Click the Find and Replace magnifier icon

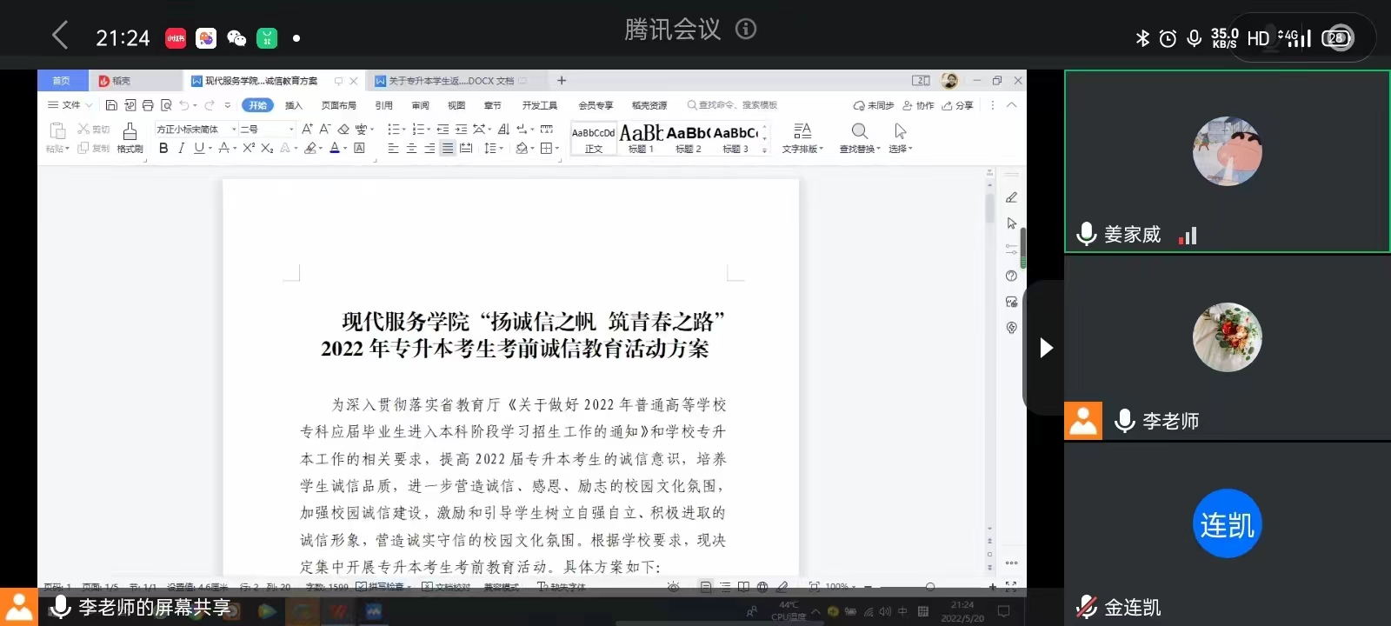point(859,131)
